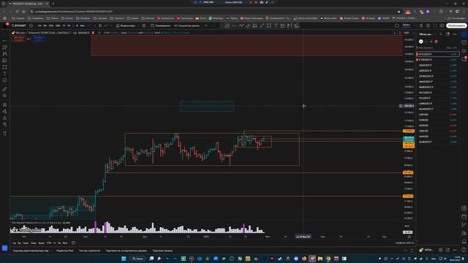Open watchlist more options ellipsis

455,34
